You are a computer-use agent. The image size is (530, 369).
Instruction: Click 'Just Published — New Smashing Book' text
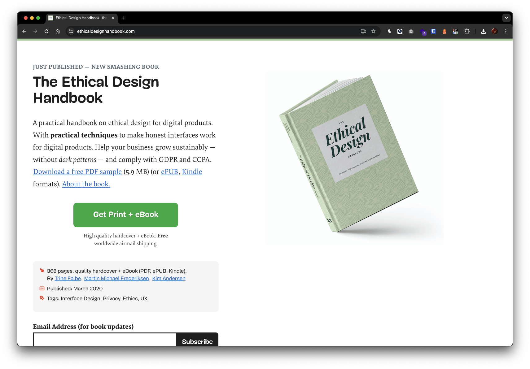tap(96, 67)
